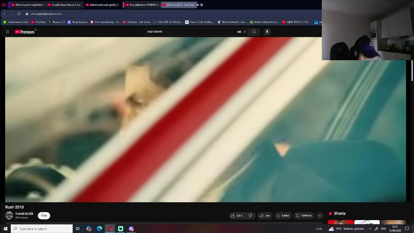Switch to the 'Kun jääkiekon SYNKKÄ' tab
Screen dimensions: 414x233
(142, 5)
